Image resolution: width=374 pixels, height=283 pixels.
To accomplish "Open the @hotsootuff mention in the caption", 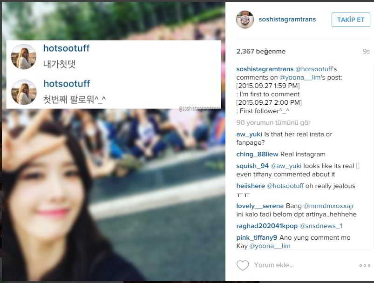I will click(x=314, y=69).
